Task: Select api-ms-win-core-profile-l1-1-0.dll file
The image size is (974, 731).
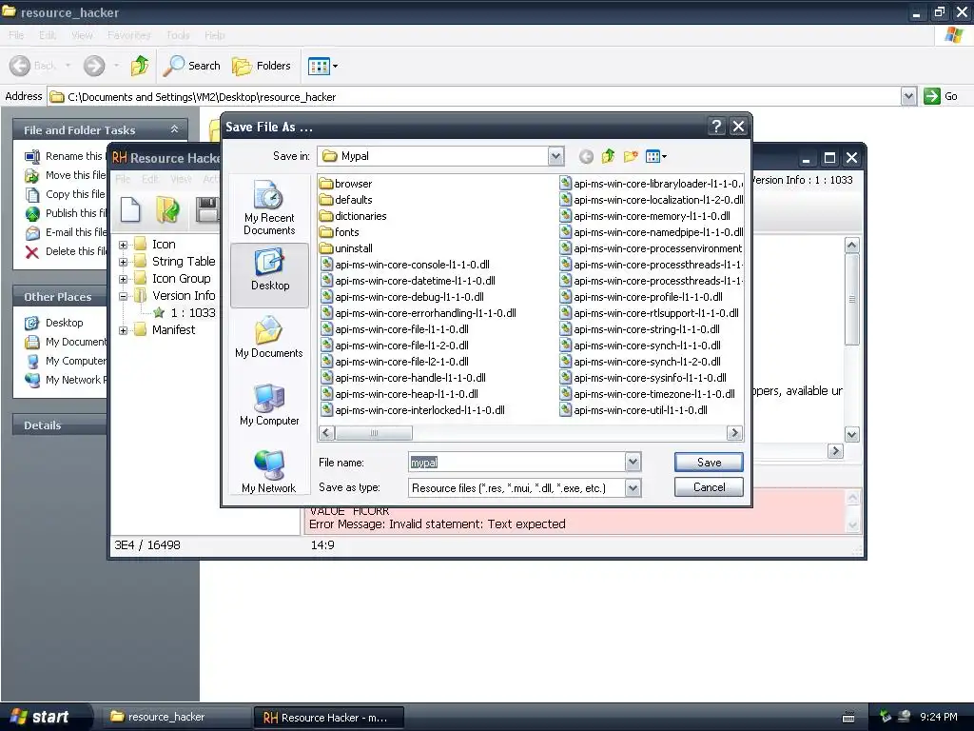Action: tap(641, 297)
